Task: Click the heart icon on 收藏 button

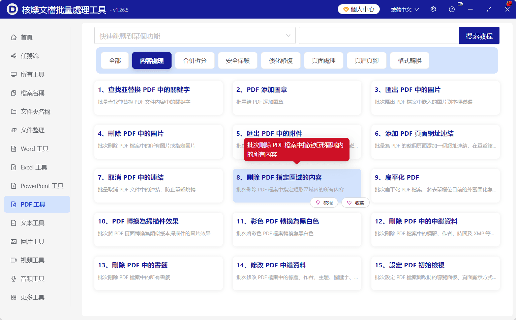Action: [x=349, y=203]
